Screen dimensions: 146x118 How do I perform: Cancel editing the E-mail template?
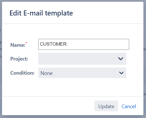pyautogui.click(x=129, y=106)
